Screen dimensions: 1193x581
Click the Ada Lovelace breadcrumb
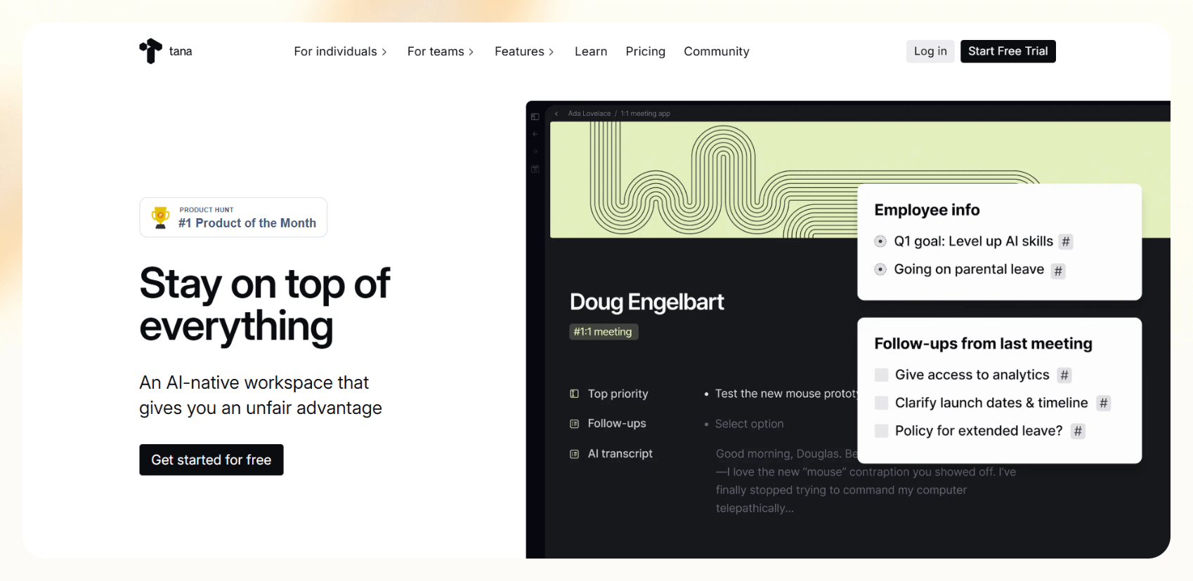pyautogui.click(x=589, y=114)
